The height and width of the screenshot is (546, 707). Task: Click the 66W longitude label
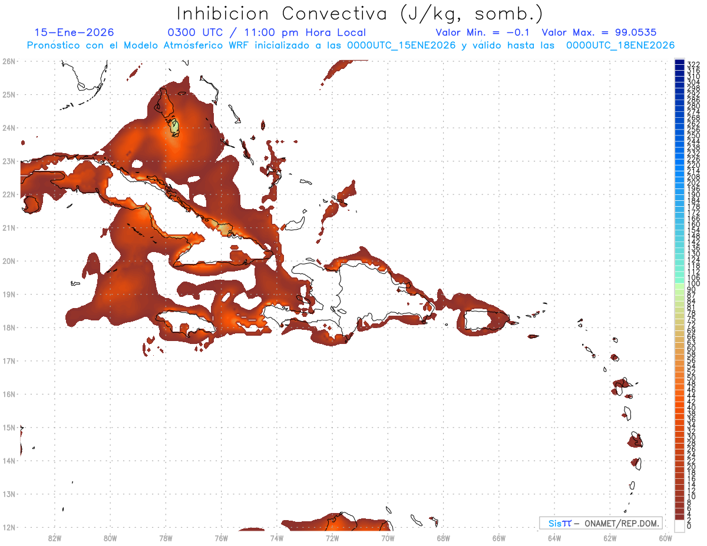pyautogui.click(x=499, y=538)
